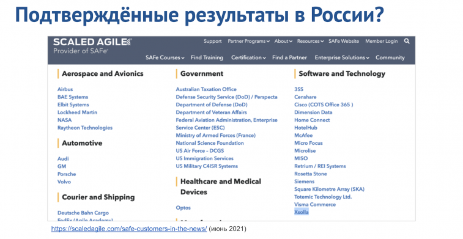463x239 pixels.
Task: Go to Find Training page
Action: point(207,57)
